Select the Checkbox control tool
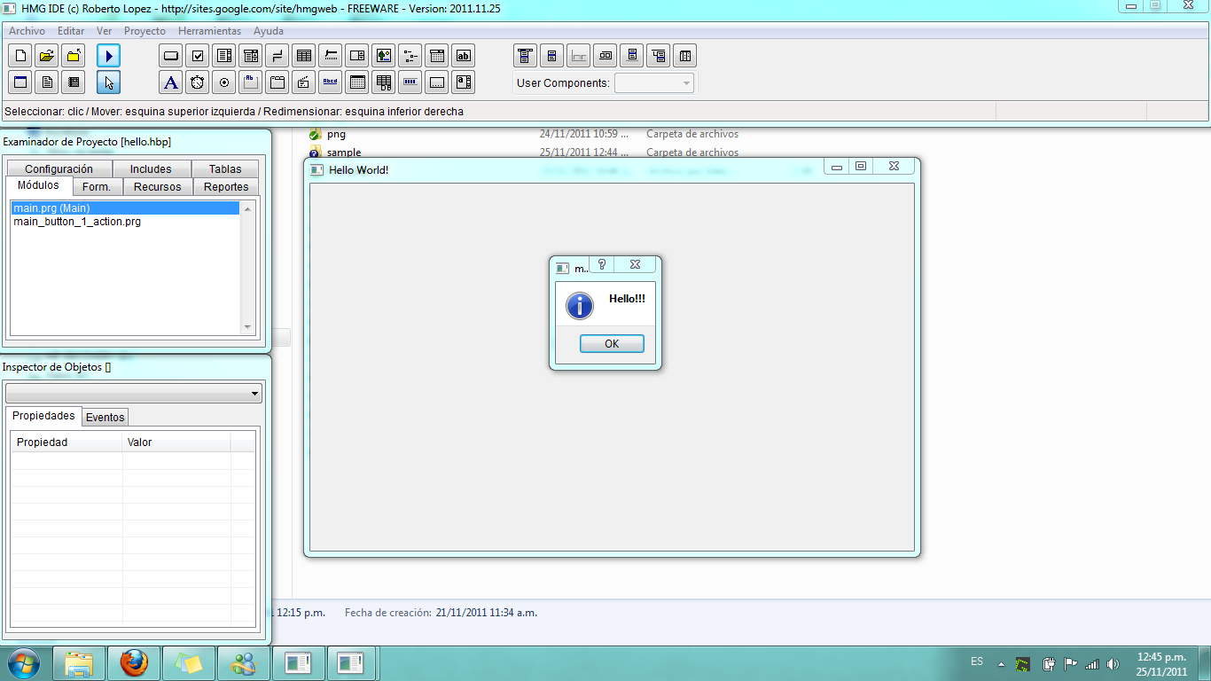 tap(197, 55)
